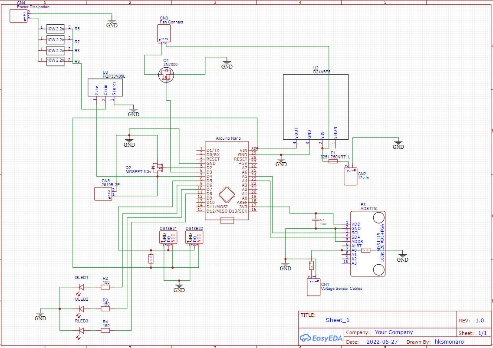The width and height of the screenshot is (493, 348).
Task: Click the Drawn By hksmonaro text
Action: pyautogui.click(x=450, y=341)
